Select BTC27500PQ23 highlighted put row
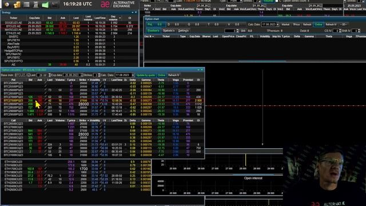Viewport: 366px width, 206px height. click(x=102, y=101)
